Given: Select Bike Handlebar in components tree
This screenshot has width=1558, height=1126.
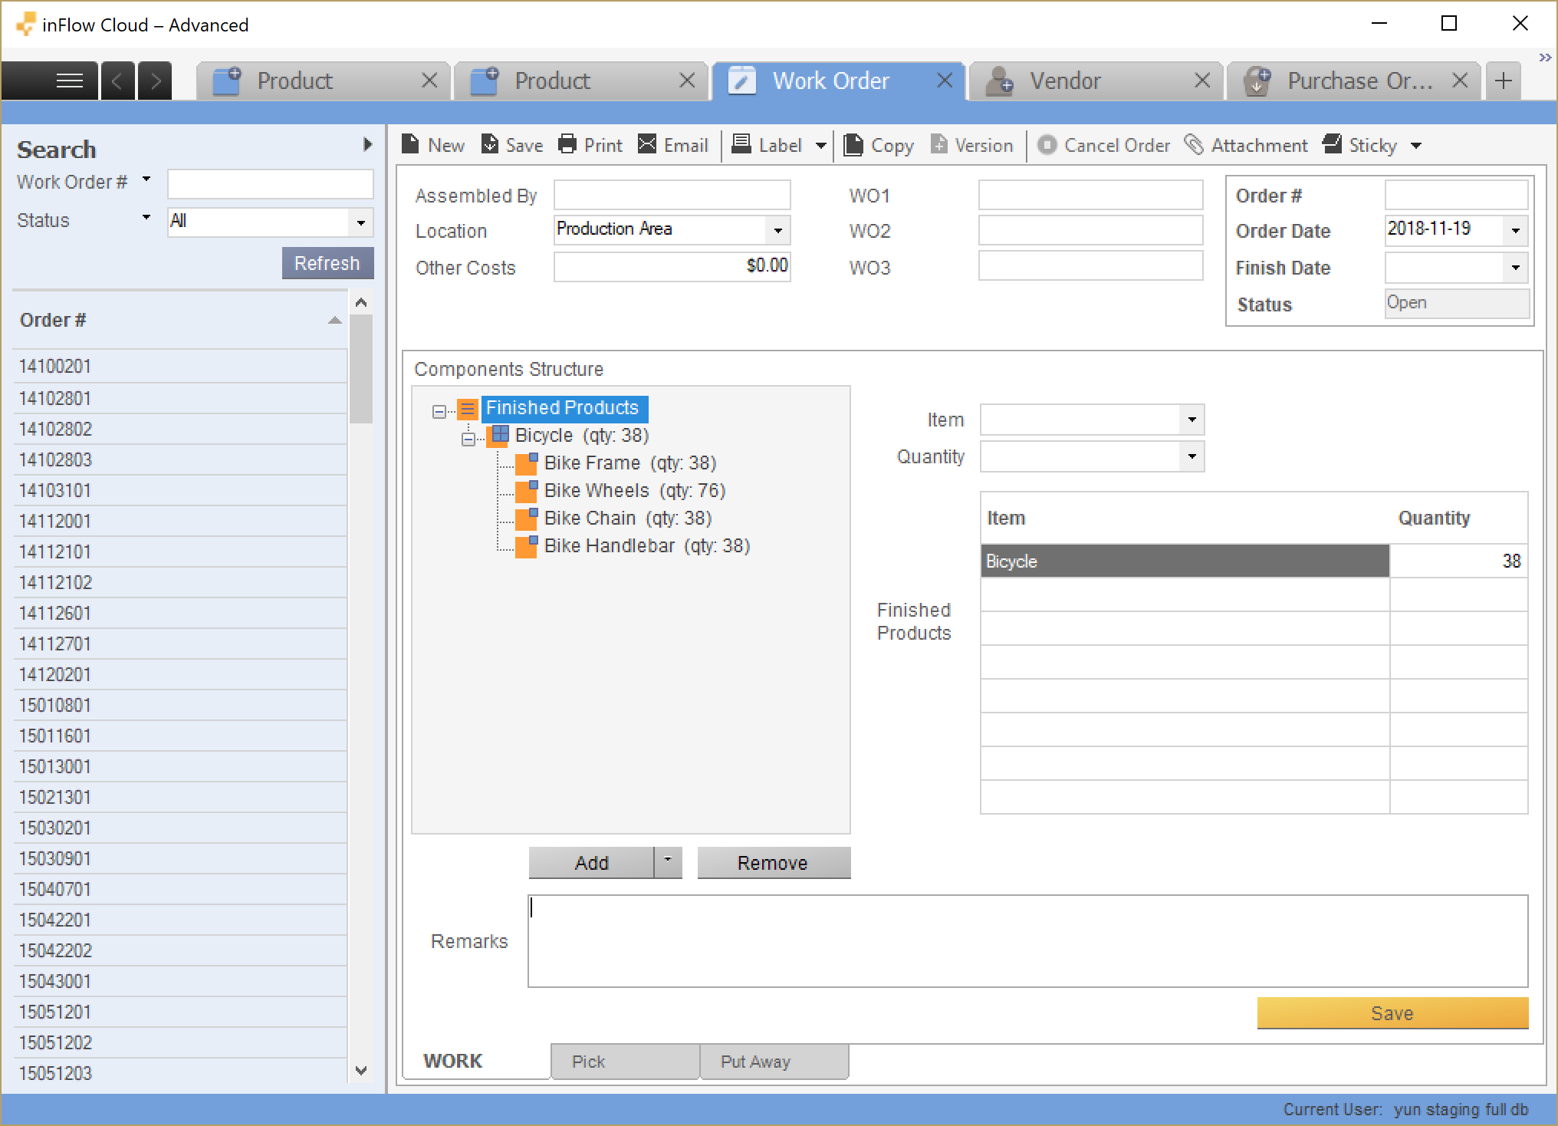Looking at the screenshot, I should [x=647, y=545].
